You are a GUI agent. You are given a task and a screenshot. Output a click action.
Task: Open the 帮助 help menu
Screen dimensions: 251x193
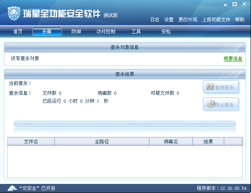(240, 20)
